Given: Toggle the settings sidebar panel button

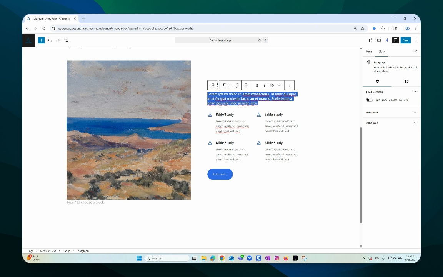Looking at the screenshot, I should (x=396, y=40).
